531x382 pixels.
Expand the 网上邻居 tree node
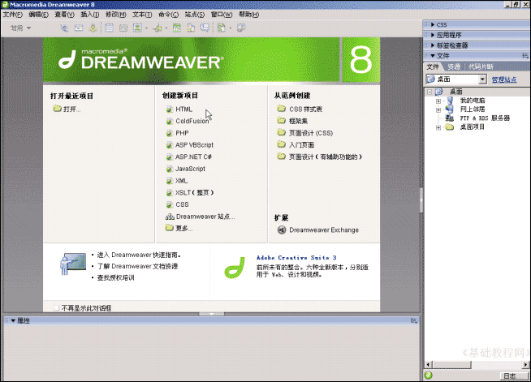point(438,109)
